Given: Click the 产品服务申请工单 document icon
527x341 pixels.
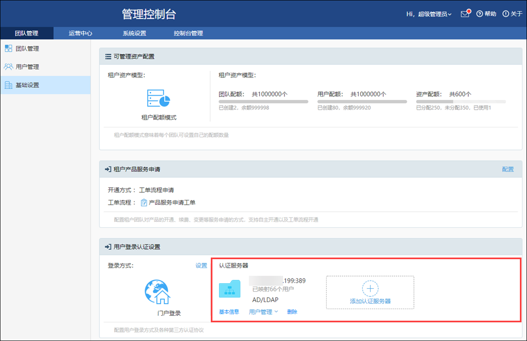Looking at the screenshot, I should click(144, 203).
